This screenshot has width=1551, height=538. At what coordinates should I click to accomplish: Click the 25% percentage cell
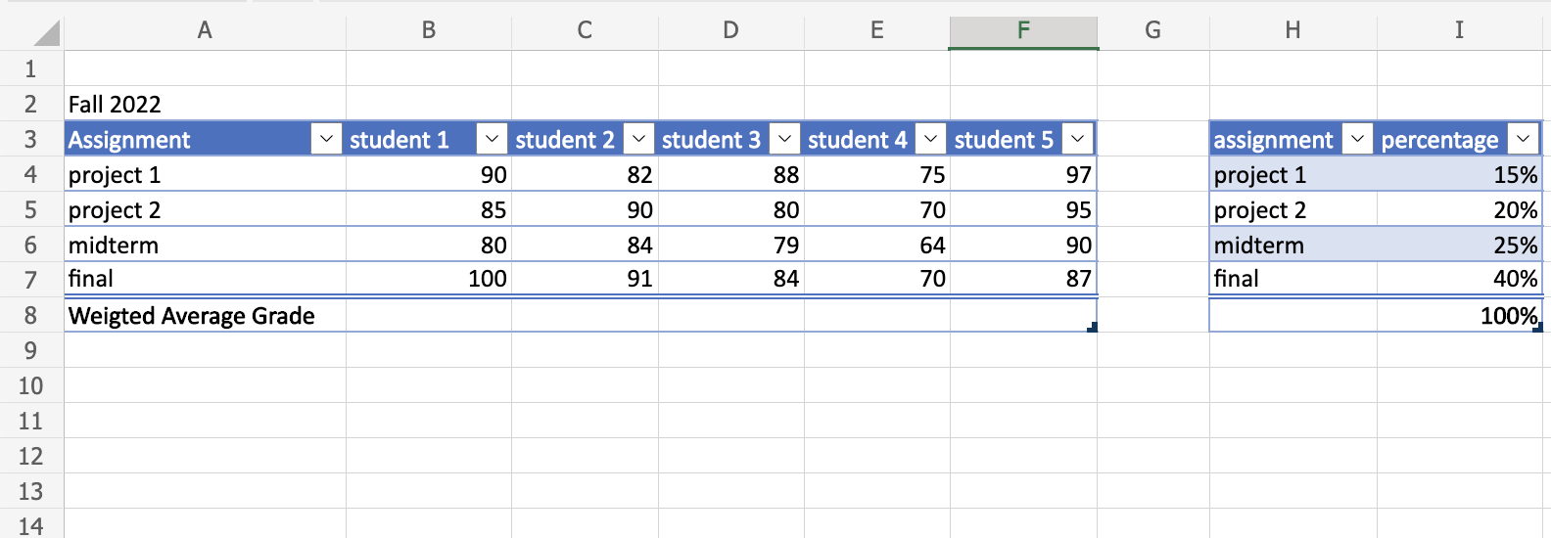tap(1460, 245)
